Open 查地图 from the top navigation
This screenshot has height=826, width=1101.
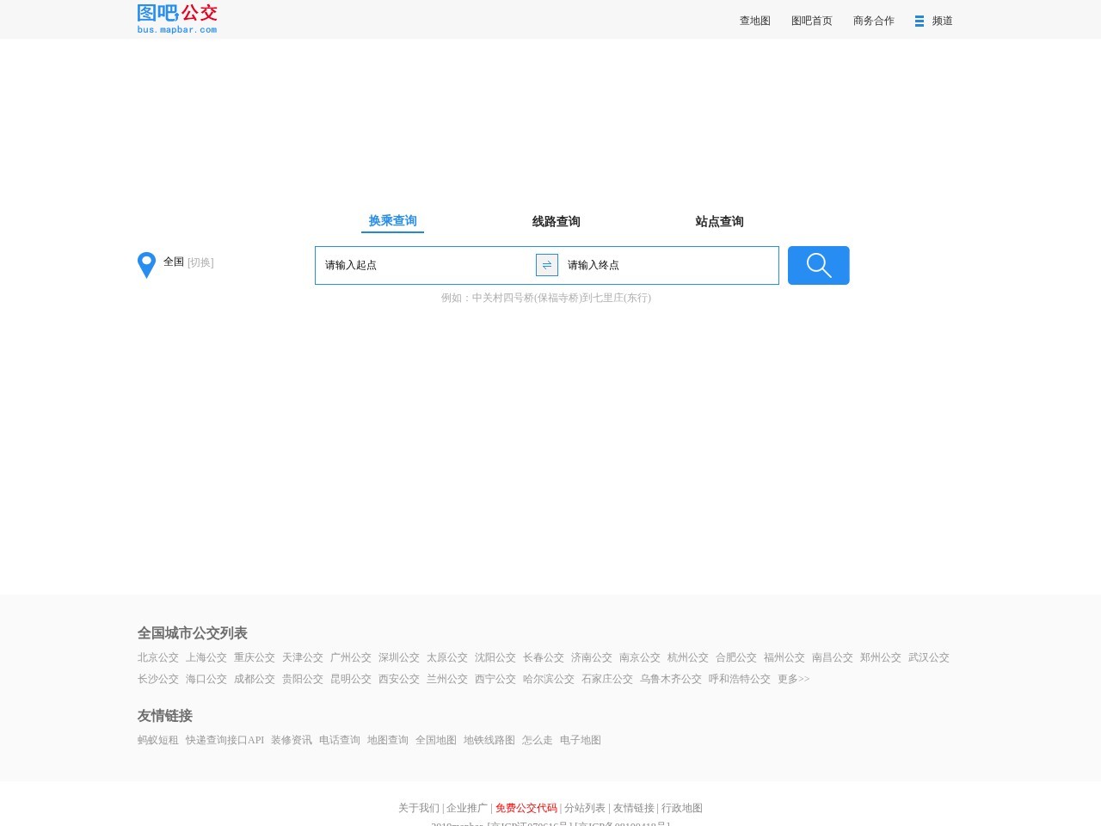(753, 20)
